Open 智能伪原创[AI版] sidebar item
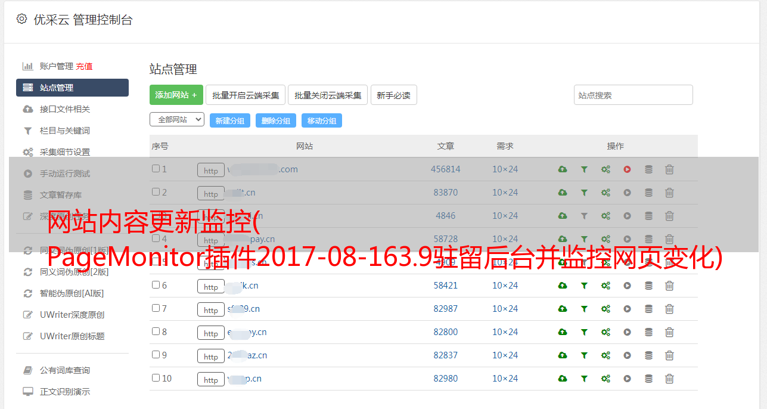 tap(72, 293)
